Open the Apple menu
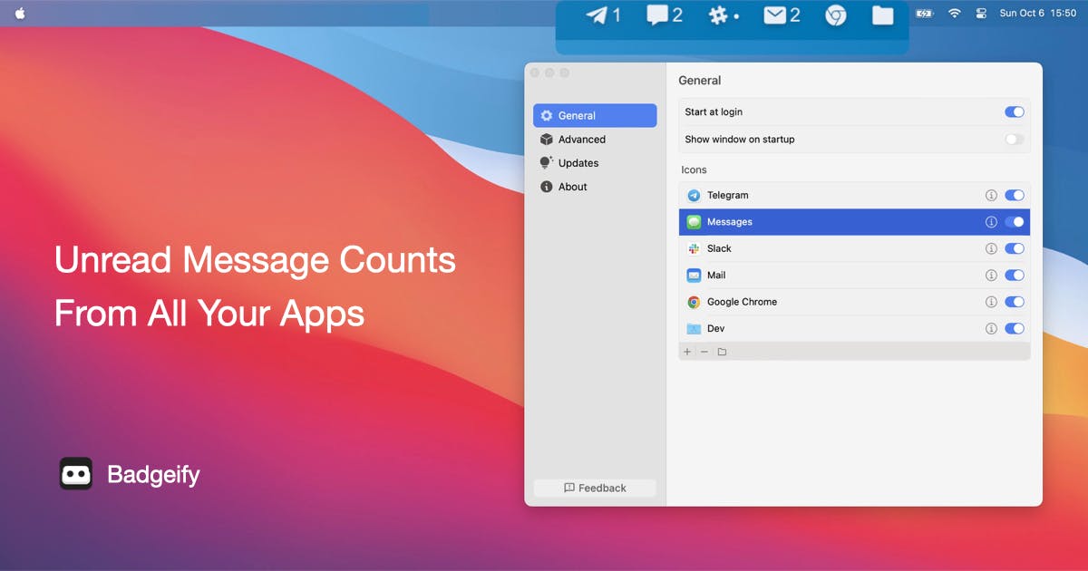 (x=20, y=14)
